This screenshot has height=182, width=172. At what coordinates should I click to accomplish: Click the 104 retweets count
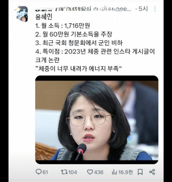pyautogui.click(x=73, y=172)
